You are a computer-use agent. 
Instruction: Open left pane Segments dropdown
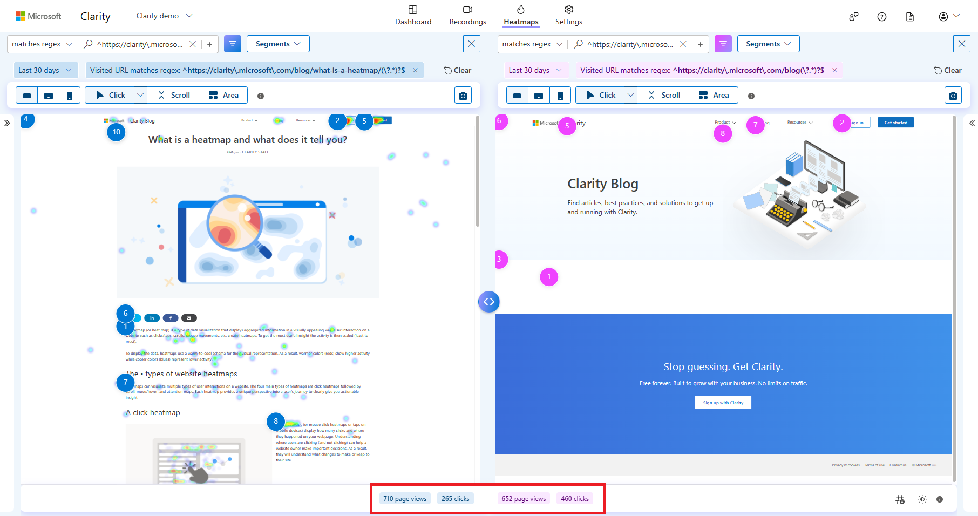(278, 44)
